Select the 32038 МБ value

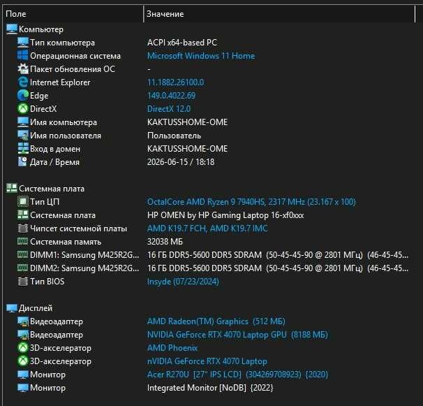[165, 242]
